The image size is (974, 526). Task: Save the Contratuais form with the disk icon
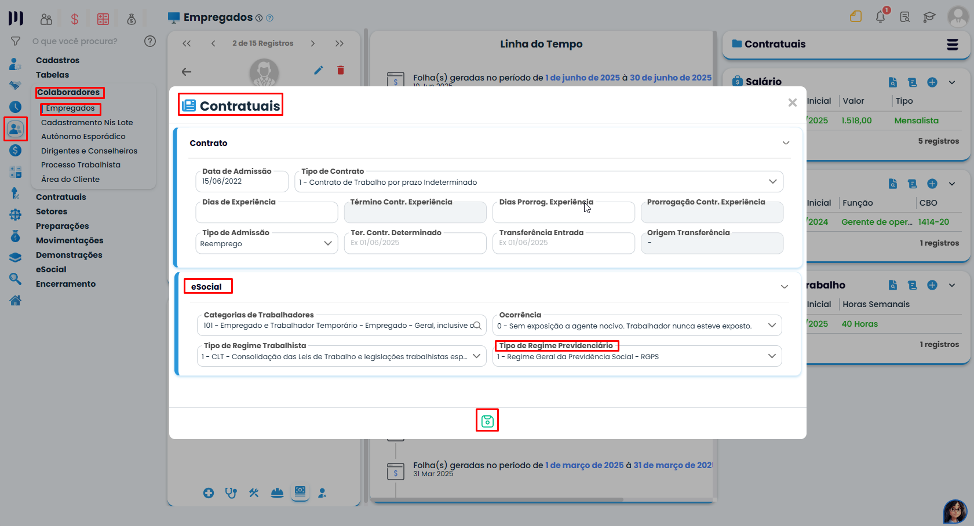pos(487,421)
